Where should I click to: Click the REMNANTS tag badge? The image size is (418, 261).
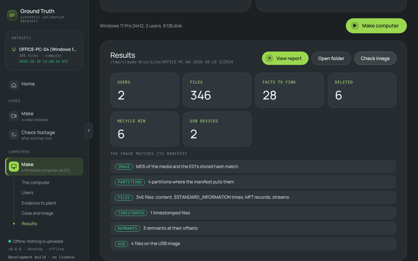[x=127, y=228]
